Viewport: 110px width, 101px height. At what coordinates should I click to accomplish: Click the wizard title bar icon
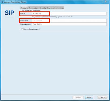[2, 2]
